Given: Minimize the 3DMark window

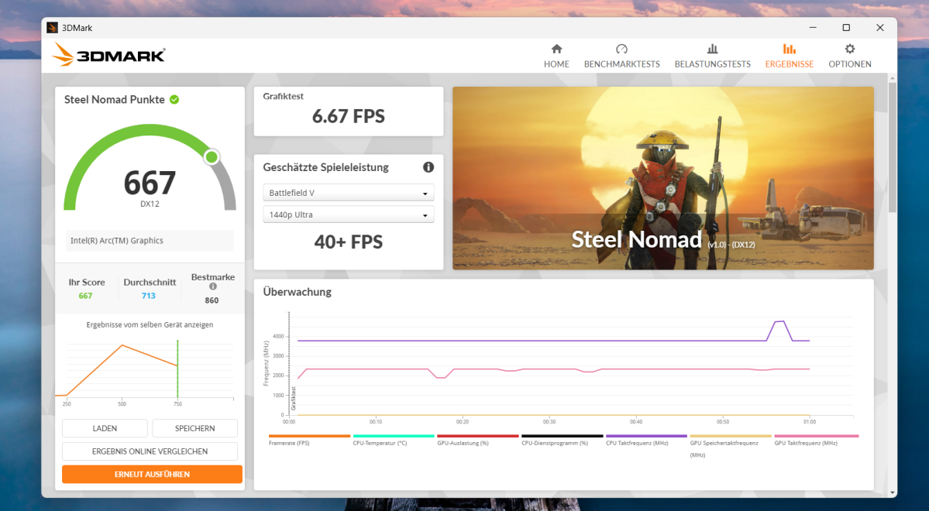Looking at the screenshot, I should [x=813, y=28].
